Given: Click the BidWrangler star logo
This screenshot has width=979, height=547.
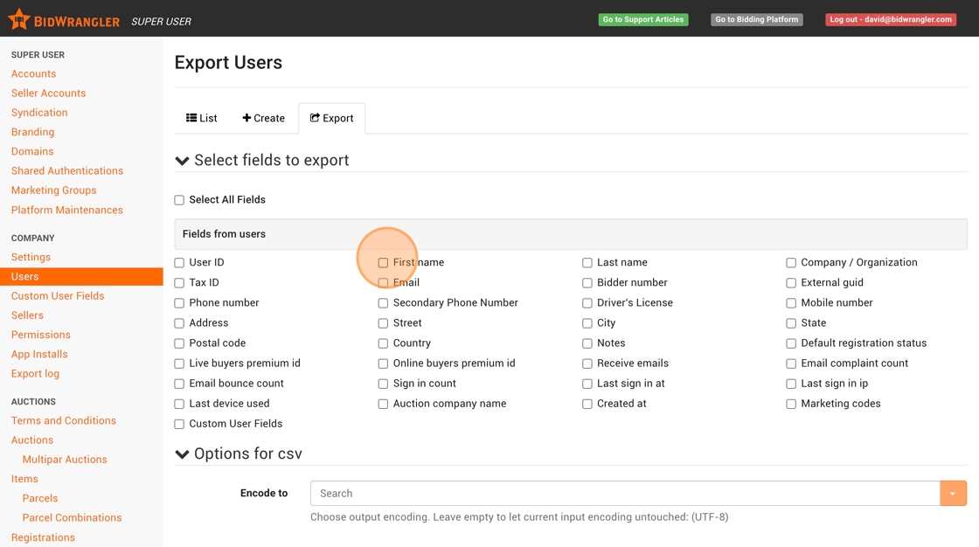Looking at the screenshot, I should tap(19, 19).
